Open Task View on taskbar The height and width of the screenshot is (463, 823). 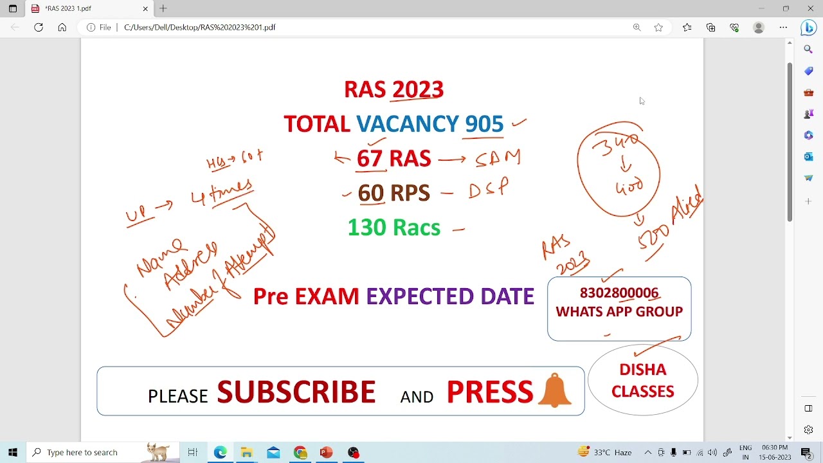coord(192,452)
